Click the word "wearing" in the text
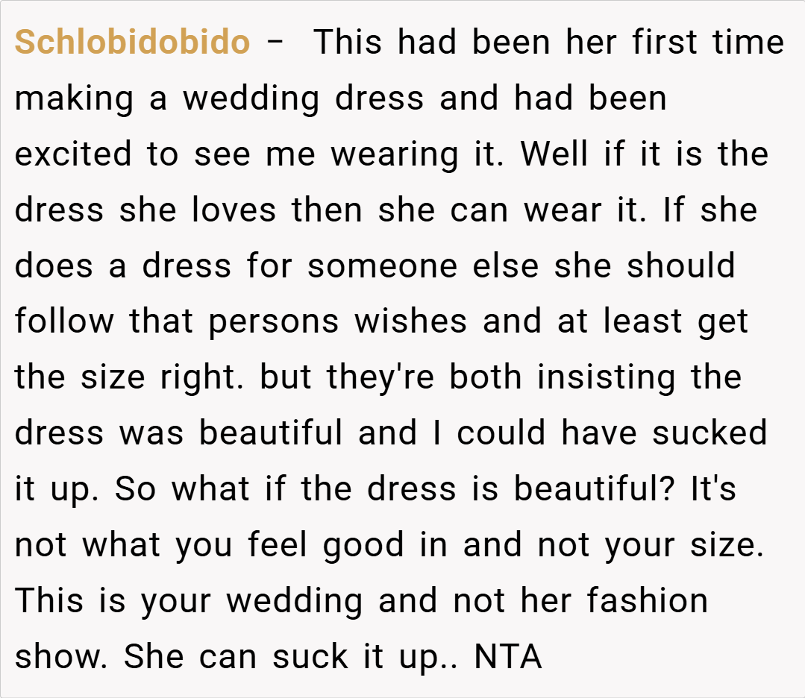The height and width of the screenshot is (698, 805). [394, 154]
